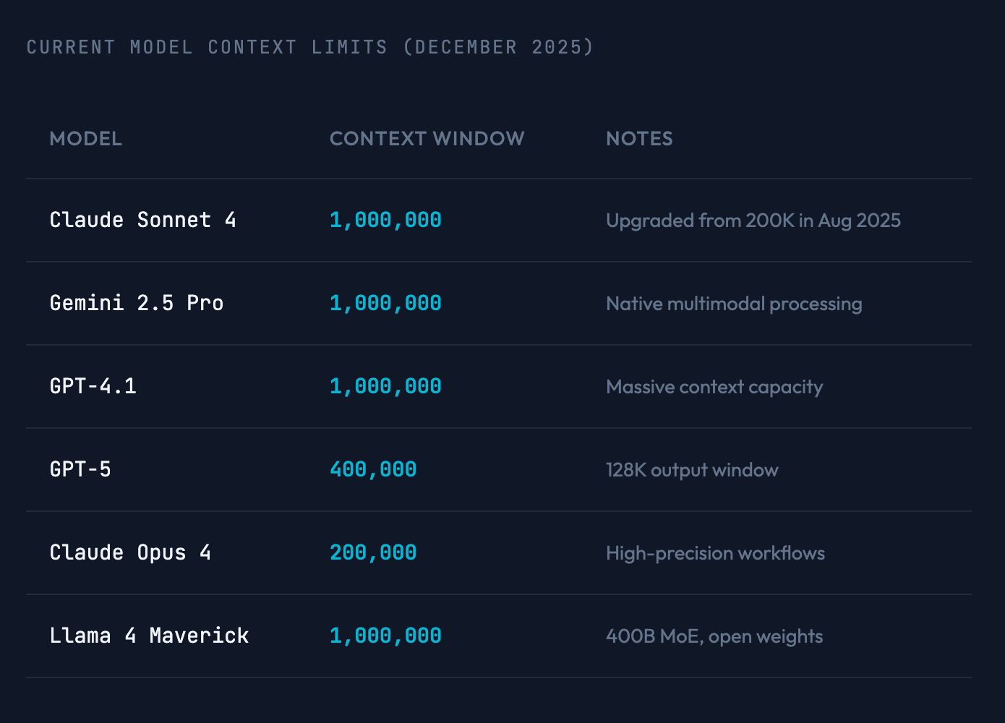1005x723 pixels.
Task: Select the GPT-5 model name
Action: [x=80, y=469]
